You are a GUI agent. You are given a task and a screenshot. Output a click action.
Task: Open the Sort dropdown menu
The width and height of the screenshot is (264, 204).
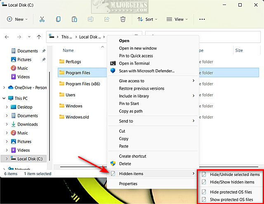pyautogui.click(x=147, y=19)
